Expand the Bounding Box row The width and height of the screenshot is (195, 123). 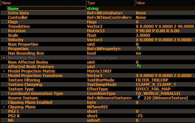[x=4, y=58]
